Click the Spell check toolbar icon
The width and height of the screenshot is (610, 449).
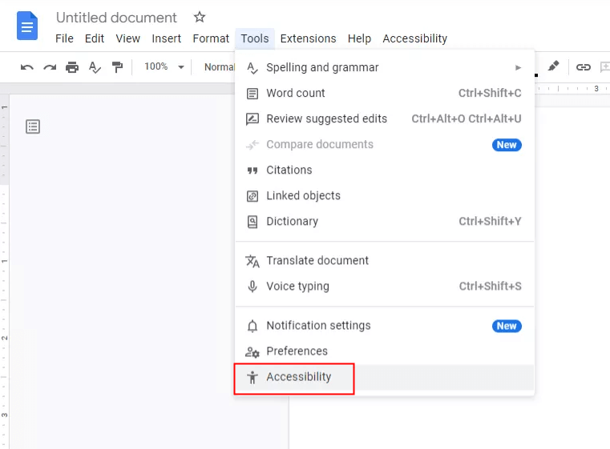coord(95,67)
